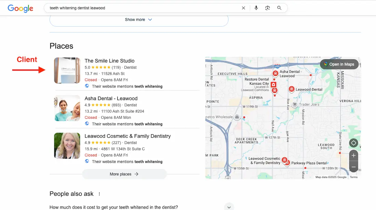Open Leawood Cosmetic & Family Dentistry listing
376x210 pixels.
click(x=127, y=136)
